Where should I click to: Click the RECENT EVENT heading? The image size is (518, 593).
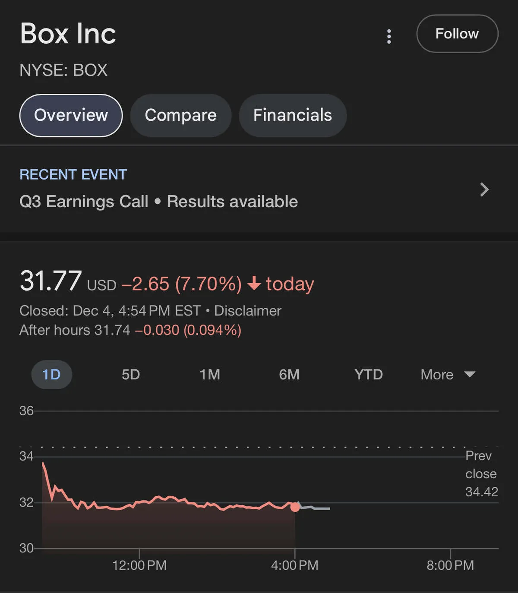(73, 174)
